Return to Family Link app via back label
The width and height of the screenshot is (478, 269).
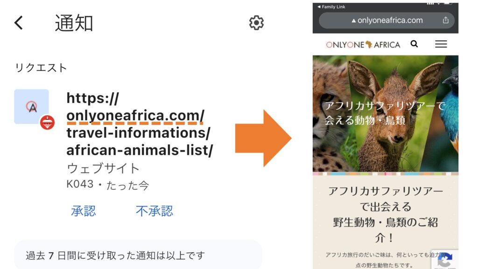pyautogui.click(x=331, y=7)
